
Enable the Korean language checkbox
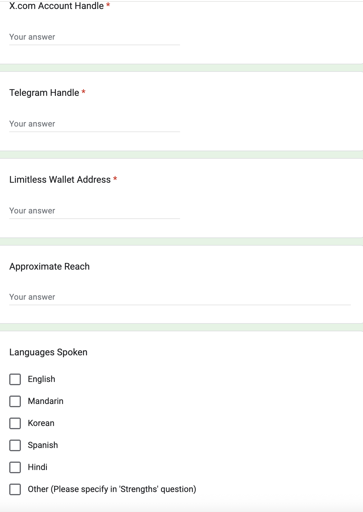pyautogui.click(x=15, y=423)
